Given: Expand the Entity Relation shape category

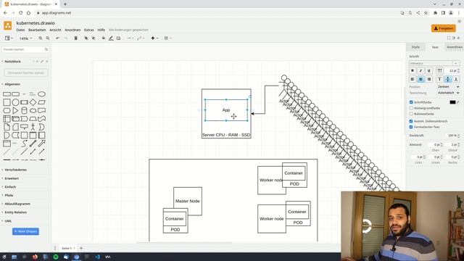Looking at the screenshot, I should point(15,212).
